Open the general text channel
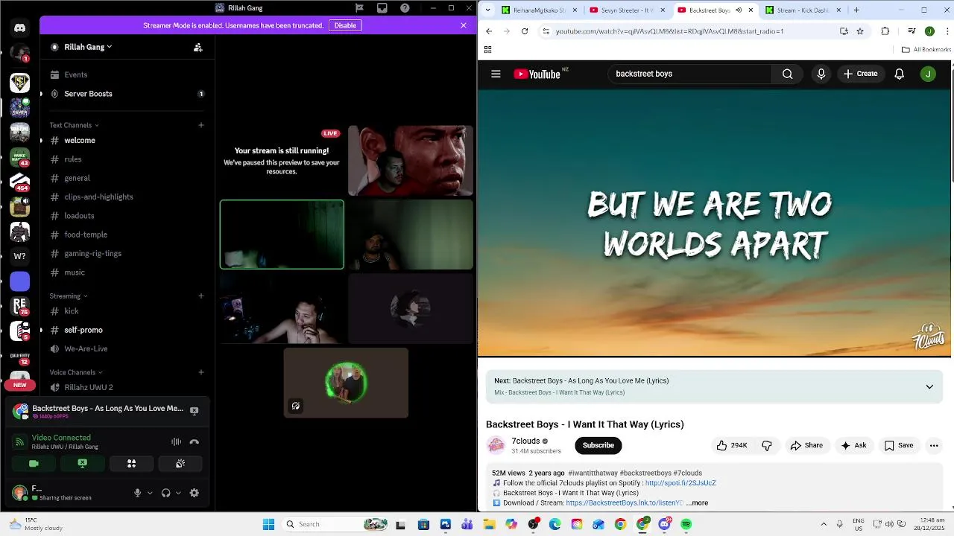The height and width of the screenshot is (536, 954). [77, 178]
